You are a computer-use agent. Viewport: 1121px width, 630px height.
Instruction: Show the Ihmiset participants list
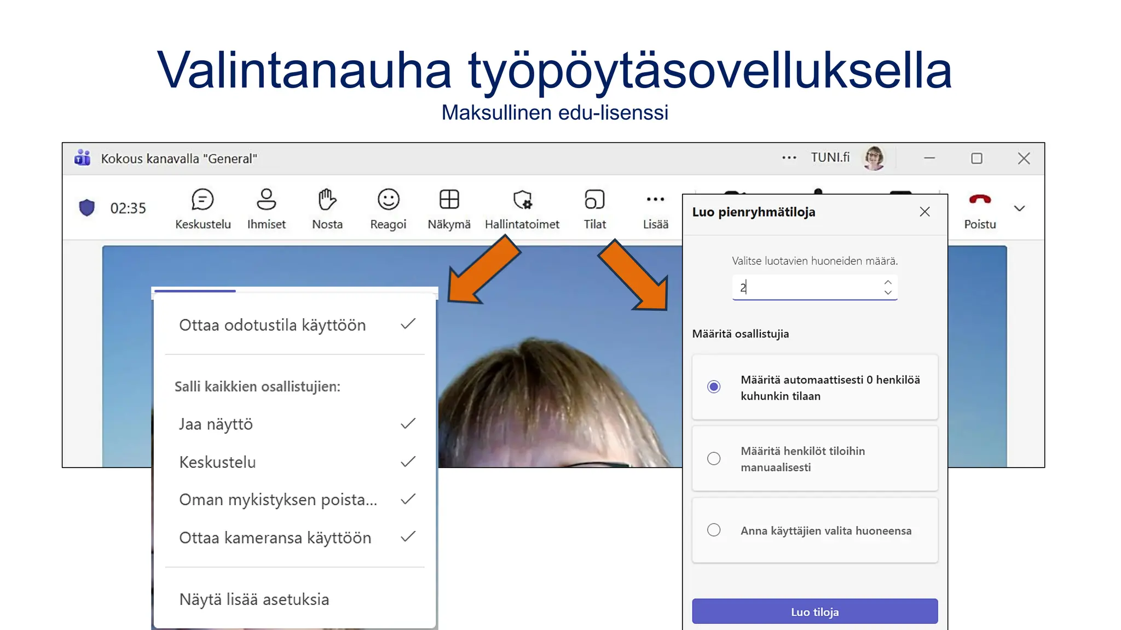(266, 209)
